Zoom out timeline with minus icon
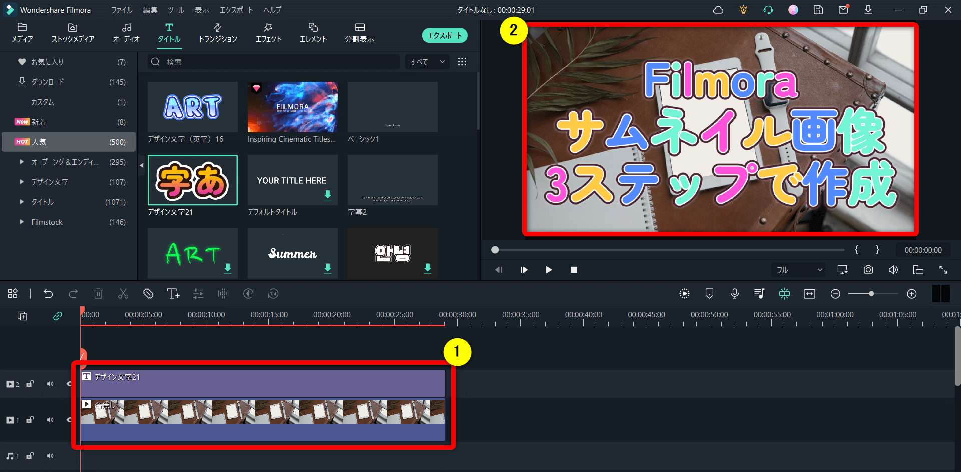961x472 pixels. coord(835,294)
